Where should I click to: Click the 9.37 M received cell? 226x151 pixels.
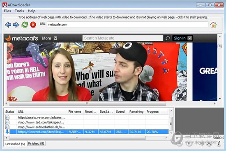tap(91, 132)
